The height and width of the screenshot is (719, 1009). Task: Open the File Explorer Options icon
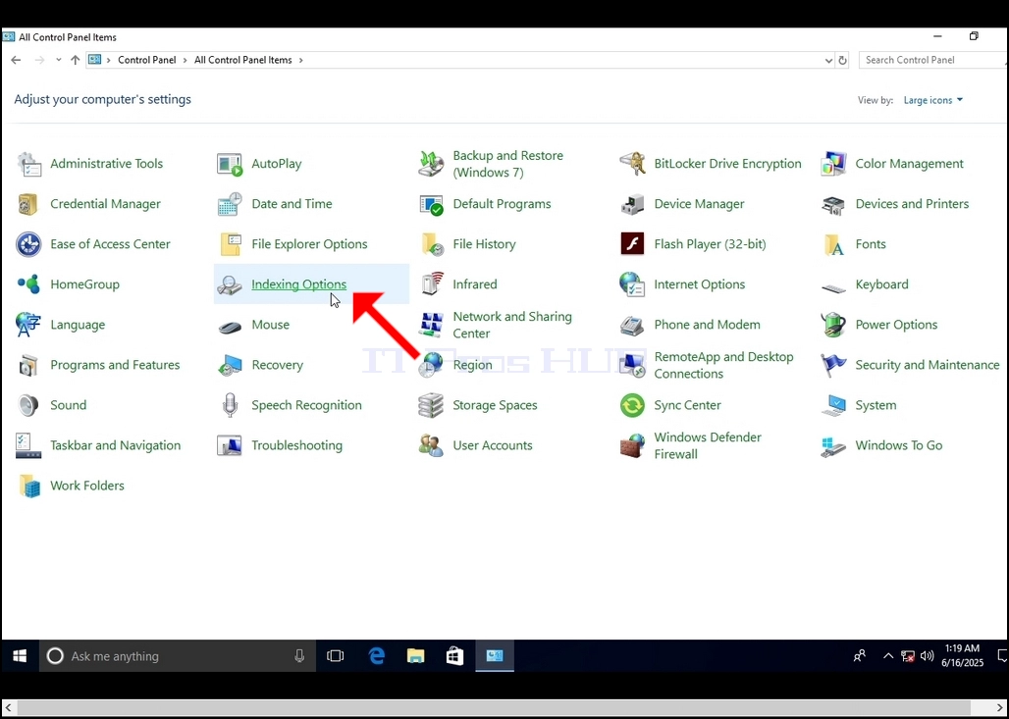click(230, 244)
